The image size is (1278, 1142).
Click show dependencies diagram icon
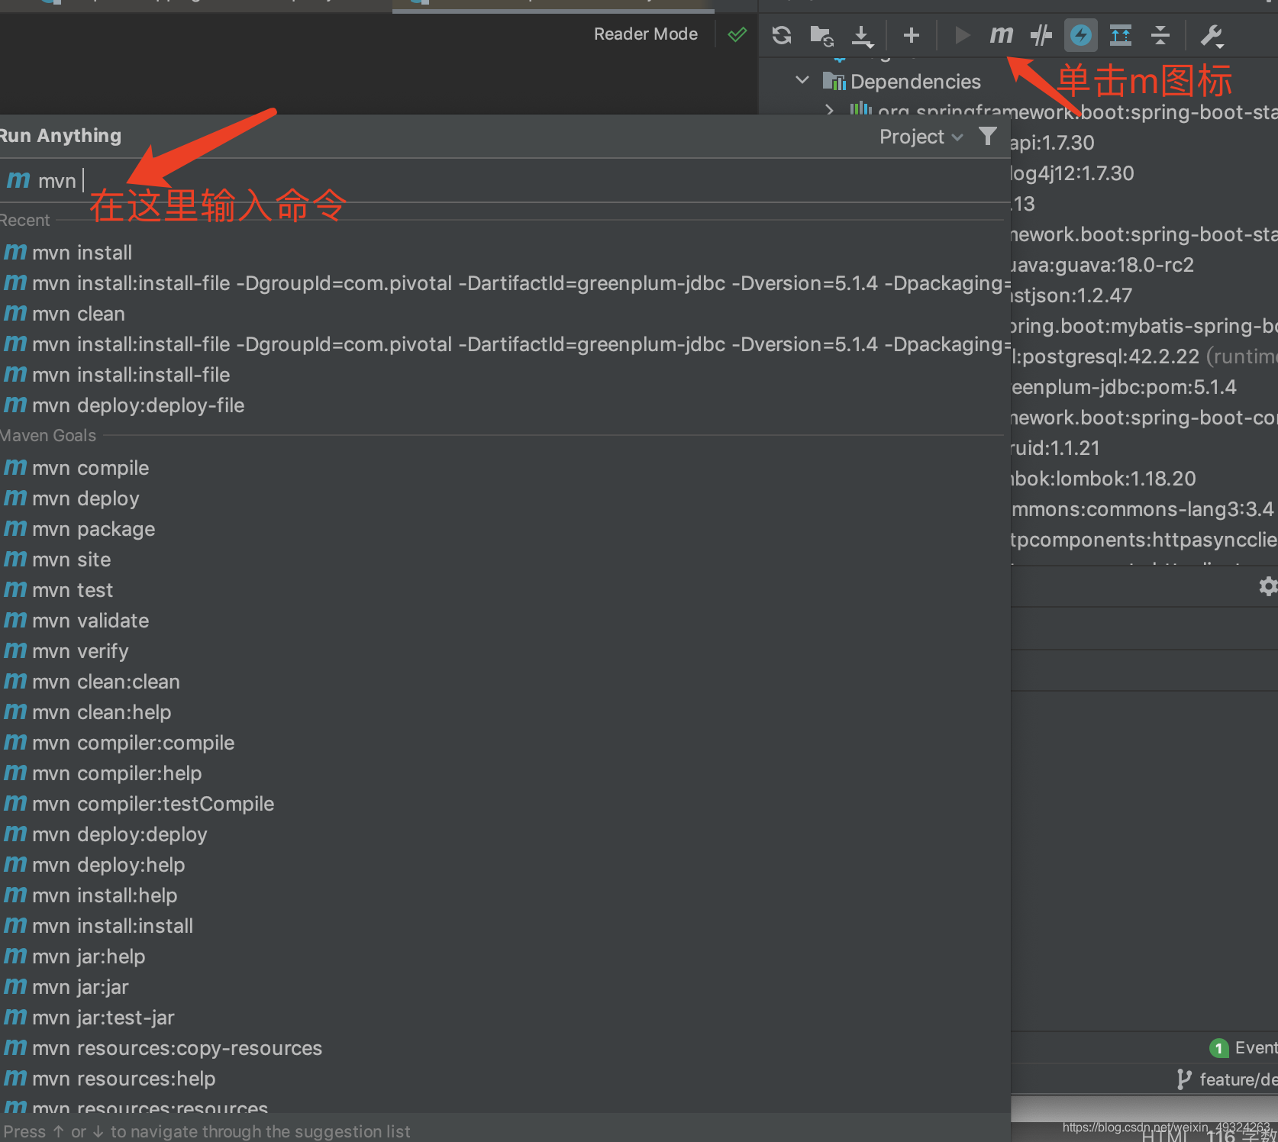(x=1121, y=35)
